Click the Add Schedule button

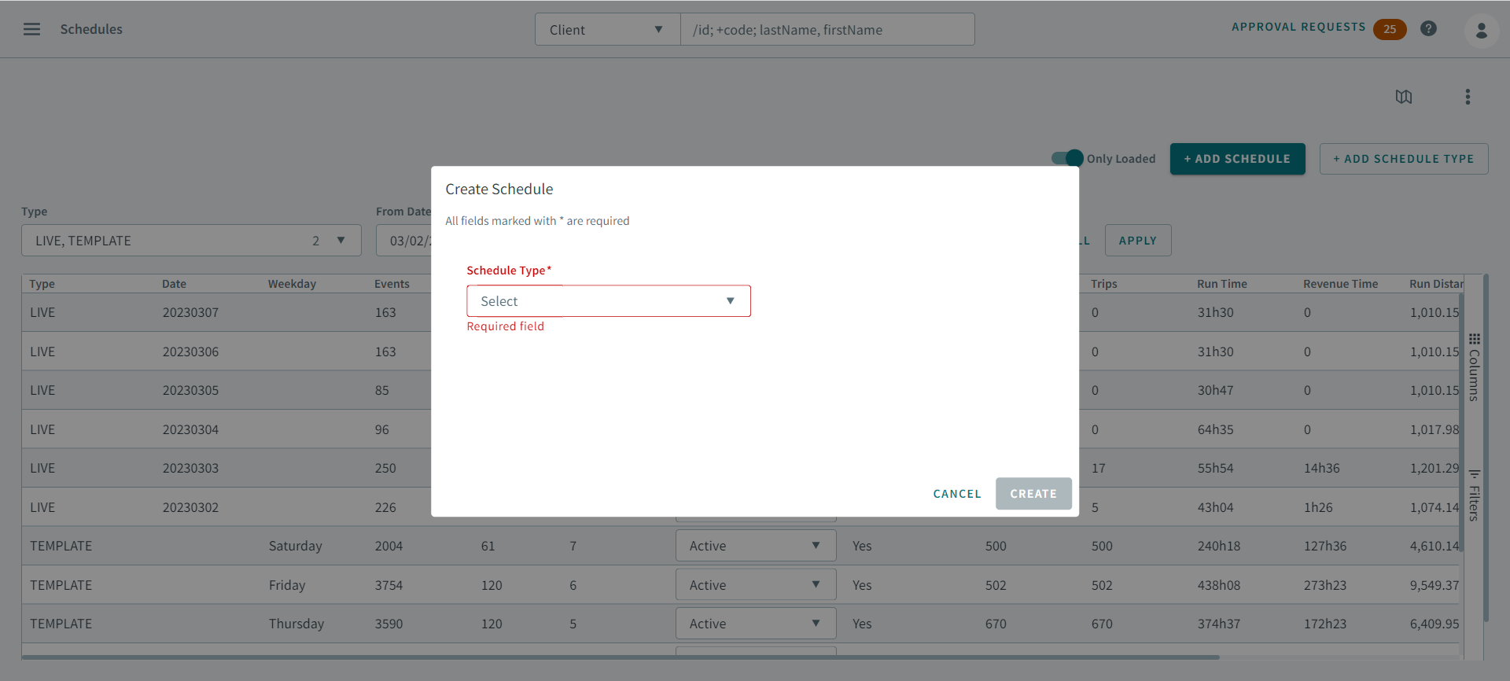1237,159
